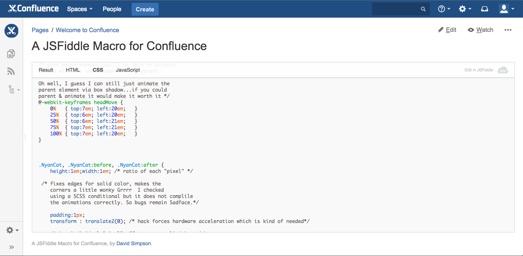Image resolution: width=523 pixels, height=256 pixels.
Task: Click the Pages breadcrumb link
Action: point(40,30)
